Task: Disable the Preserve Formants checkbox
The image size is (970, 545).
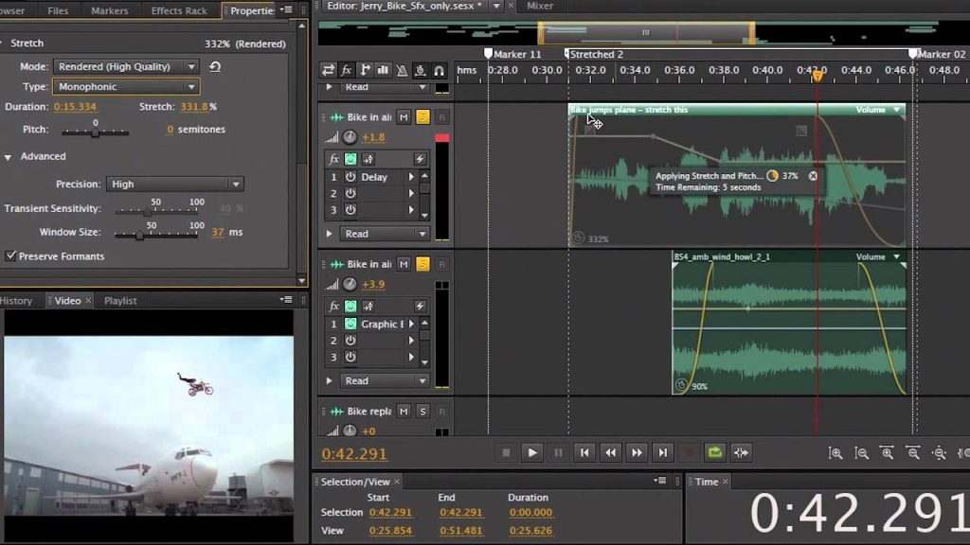Action: pyautogui.click(x=11, y=256)
